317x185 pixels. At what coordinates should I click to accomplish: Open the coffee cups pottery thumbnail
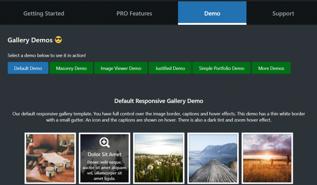pyautogui.click(x=50, y=158)
